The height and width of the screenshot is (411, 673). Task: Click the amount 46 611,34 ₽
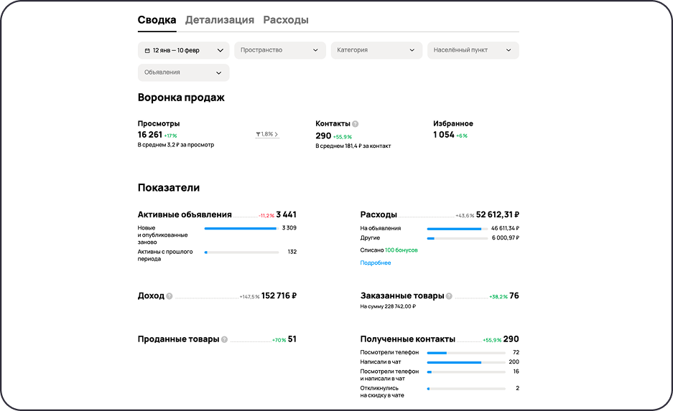pos(505,228)
